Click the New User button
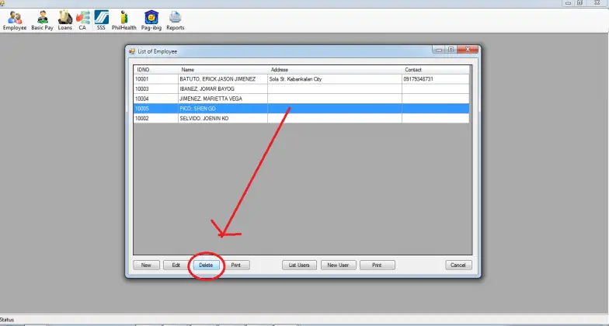Screen dimensions: 609x326 tap(338, 265)
